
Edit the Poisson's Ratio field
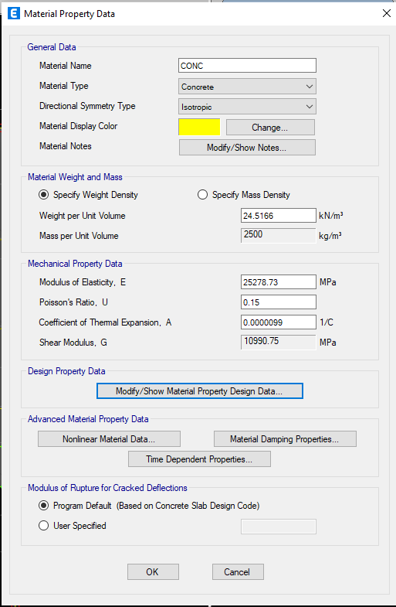[x=279, y=302]
